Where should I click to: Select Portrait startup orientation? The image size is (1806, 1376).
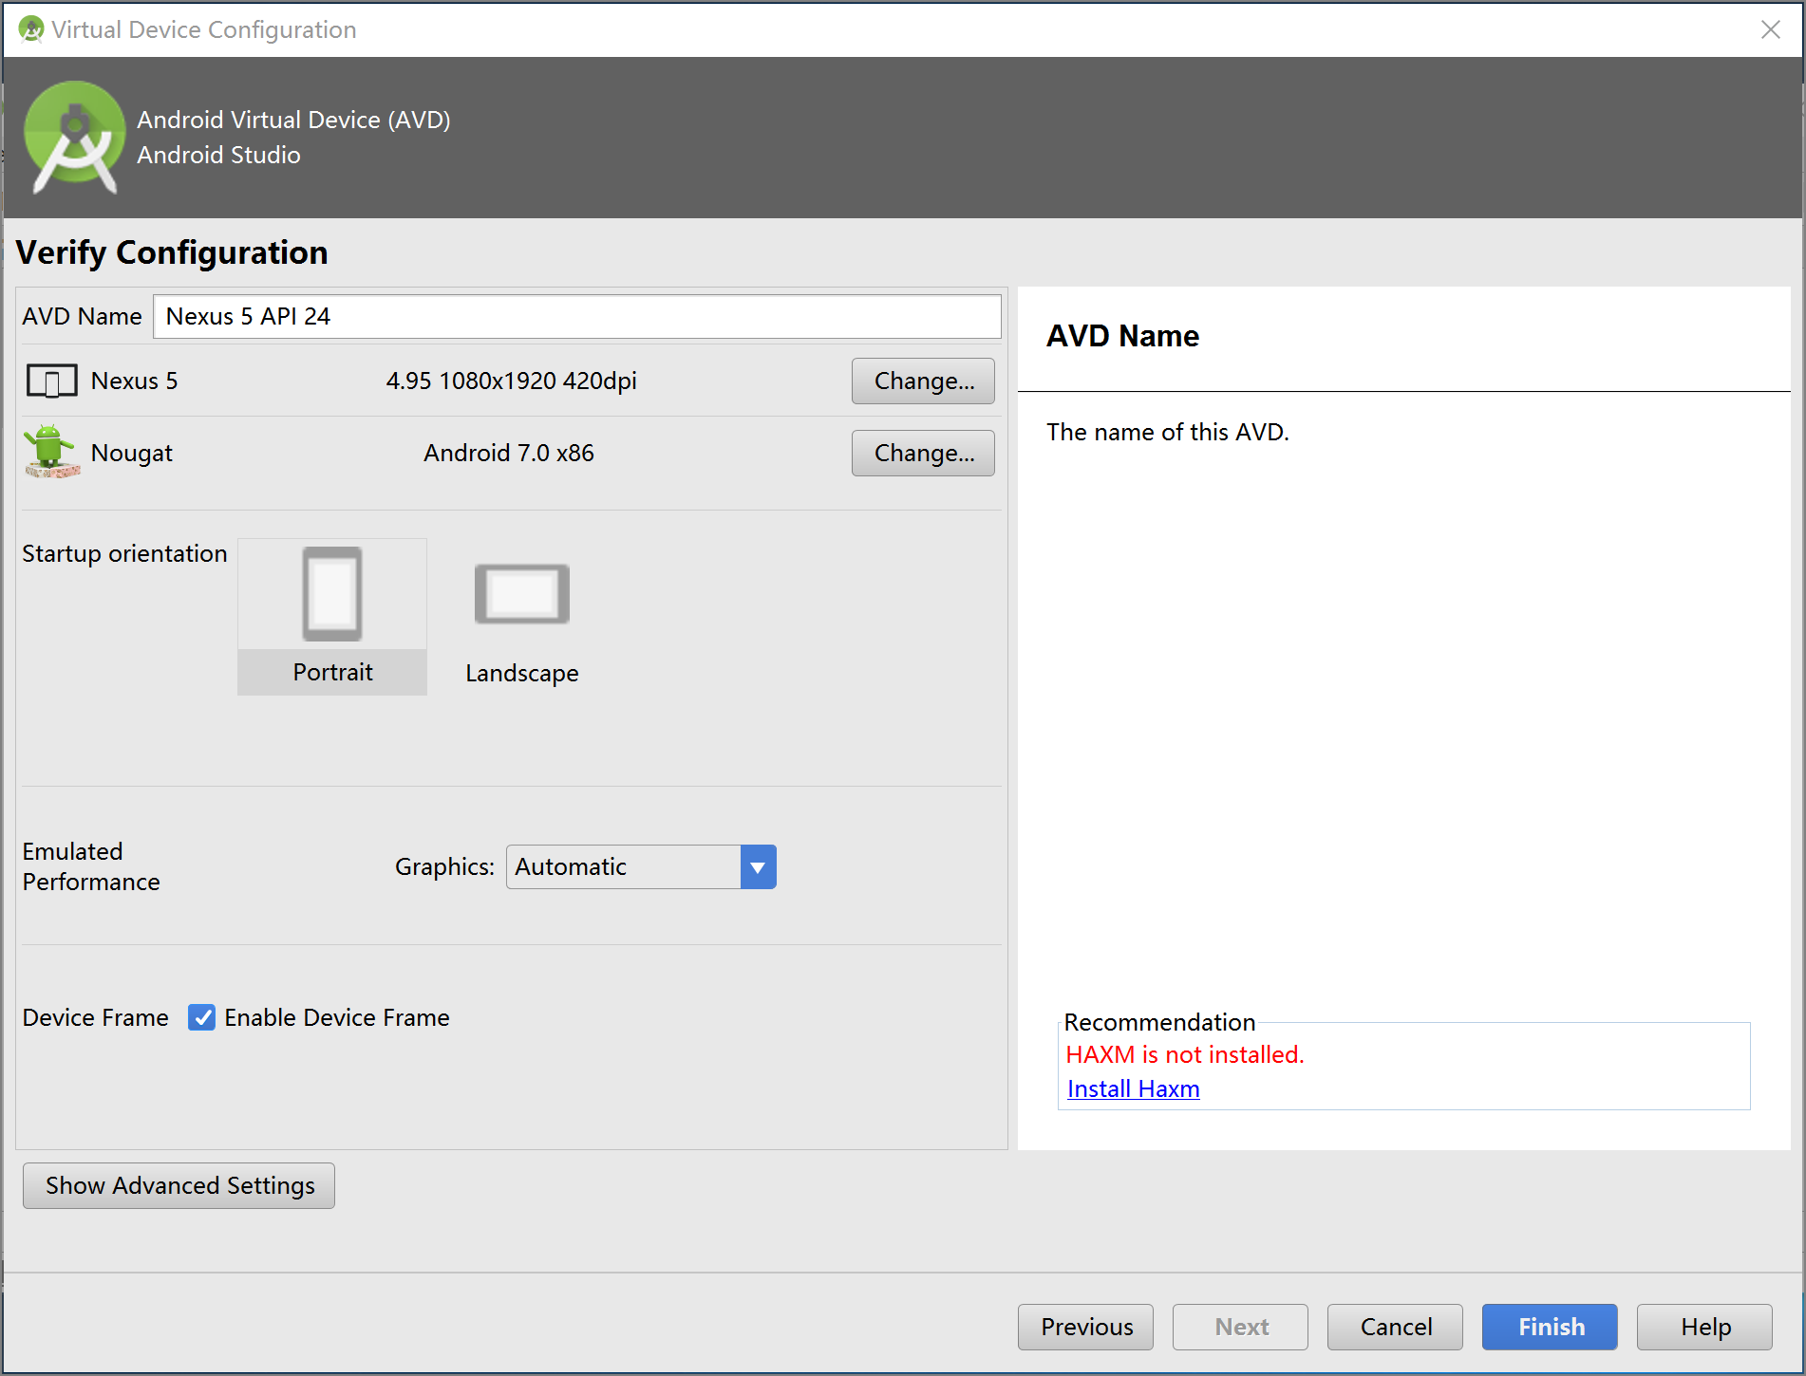point(332,617)
